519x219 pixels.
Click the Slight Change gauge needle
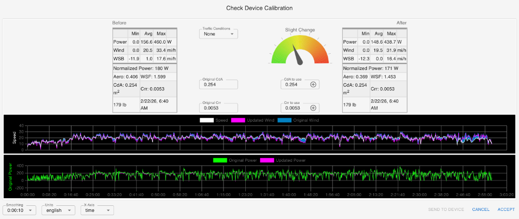(297, 54)
